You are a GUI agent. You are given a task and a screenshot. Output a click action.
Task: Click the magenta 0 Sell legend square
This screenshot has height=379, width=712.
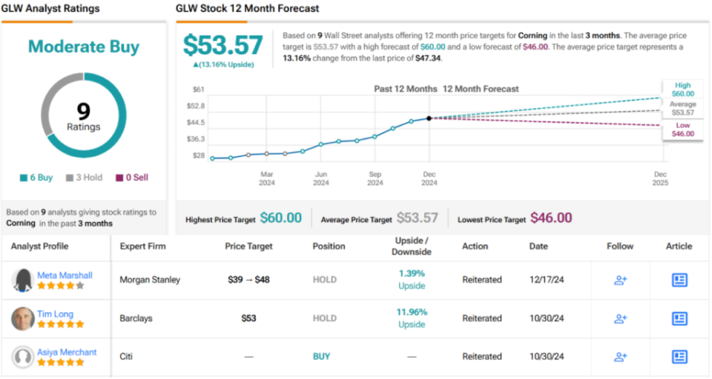point(119,178)
